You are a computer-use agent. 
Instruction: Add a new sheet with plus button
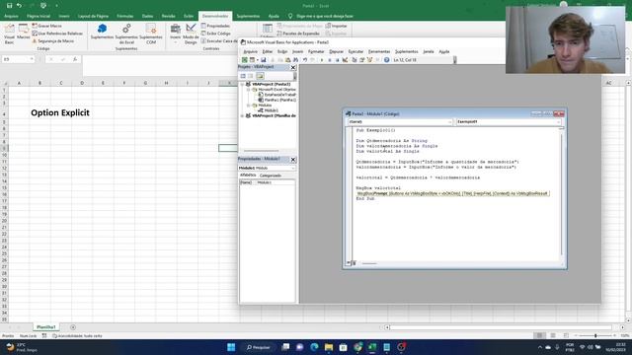[x=73, y=327]
